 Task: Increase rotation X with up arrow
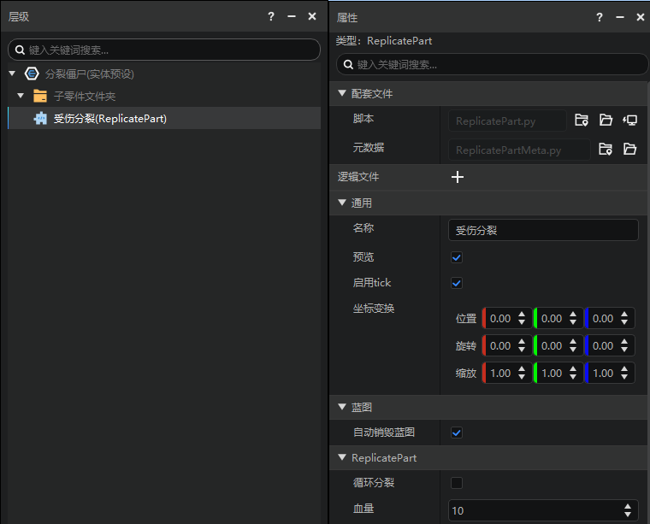coord(522,341)
